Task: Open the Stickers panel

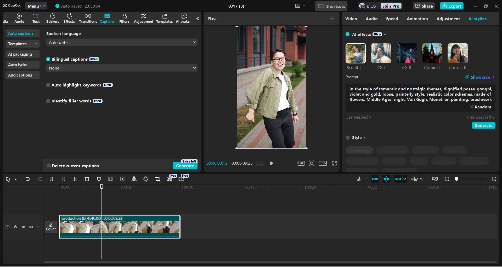Action: point(53,18)
